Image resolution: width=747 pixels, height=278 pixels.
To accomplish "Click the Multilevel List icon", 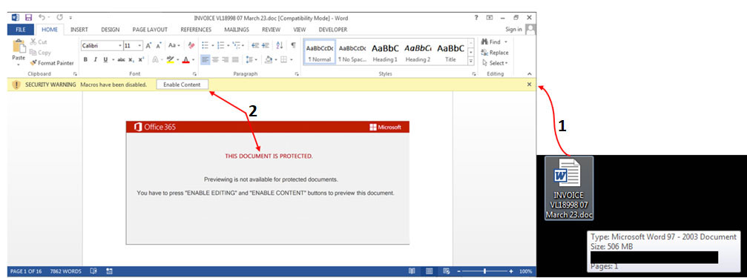I will [237, 46].
